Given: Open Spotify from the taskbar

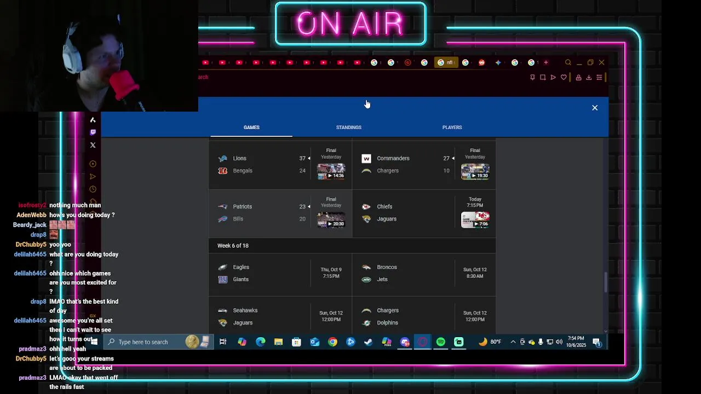Looking at the screenshot, I should [x=441, y=342].
